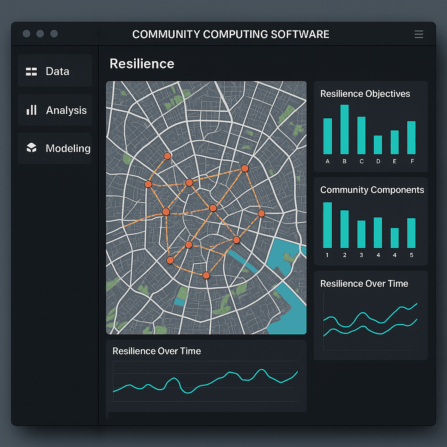Select the bottom node marker on the map
Screen dimensions: 447x447
pos(205,275)
